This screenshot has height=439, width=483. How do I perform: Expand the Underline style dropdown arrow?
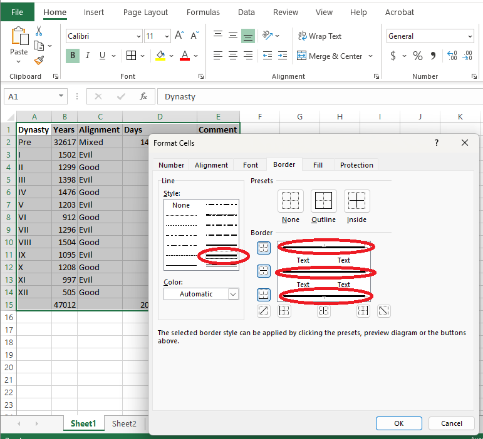tap(113, 56)
